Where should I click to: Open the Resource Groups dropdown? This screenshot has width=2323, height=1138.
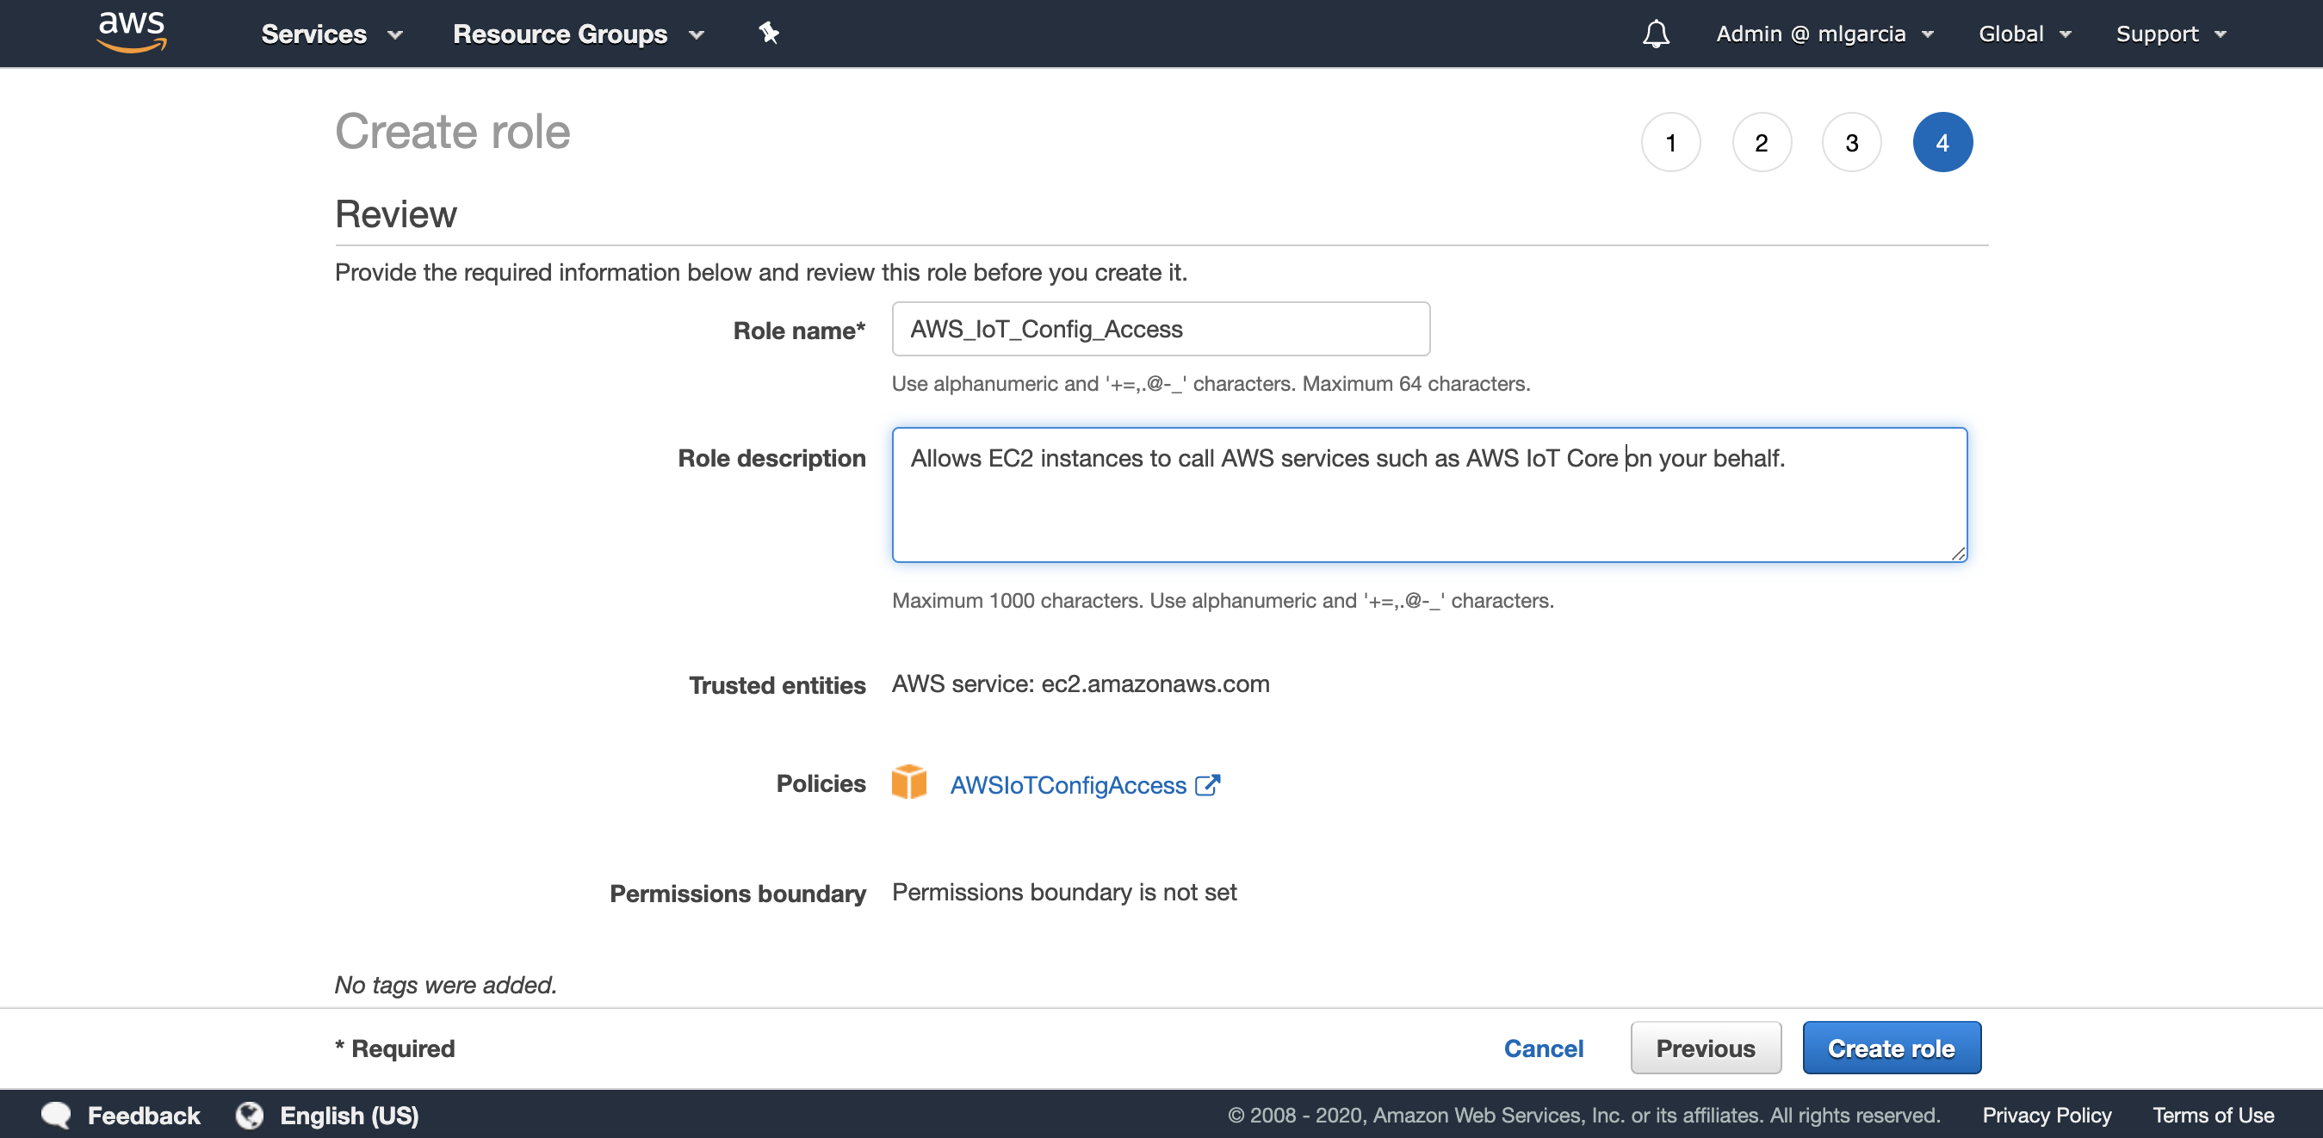coord(577,34)
